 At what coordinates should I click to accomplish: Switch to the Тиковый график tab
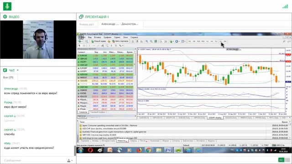tap(98, 112)
